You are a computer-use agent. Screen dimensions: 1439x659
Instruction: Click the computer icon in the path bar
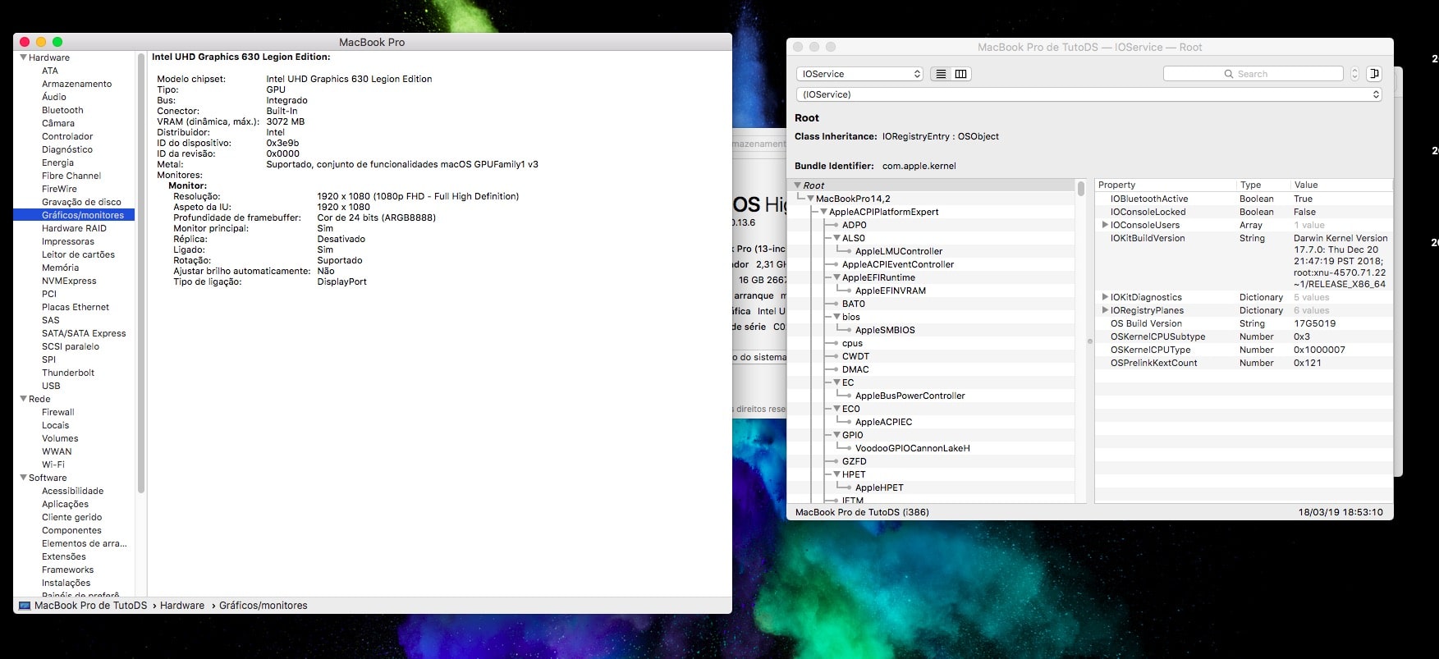[x=25, y=606]
